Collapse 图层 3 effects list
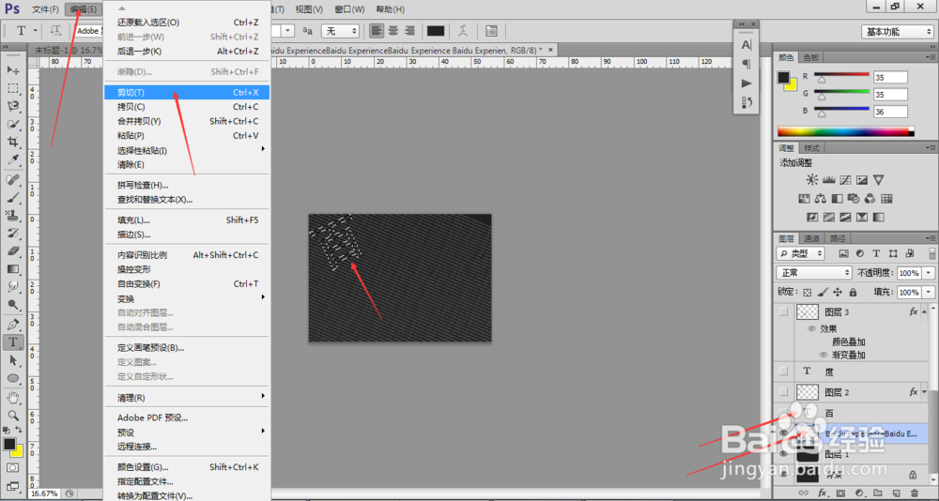939x501 pixels. click(925, 311)
